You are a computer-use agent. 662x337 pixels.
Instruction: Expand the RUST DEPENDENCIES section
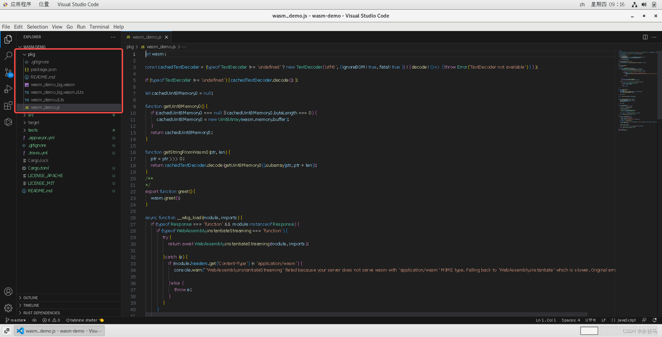tap(41, 313)
